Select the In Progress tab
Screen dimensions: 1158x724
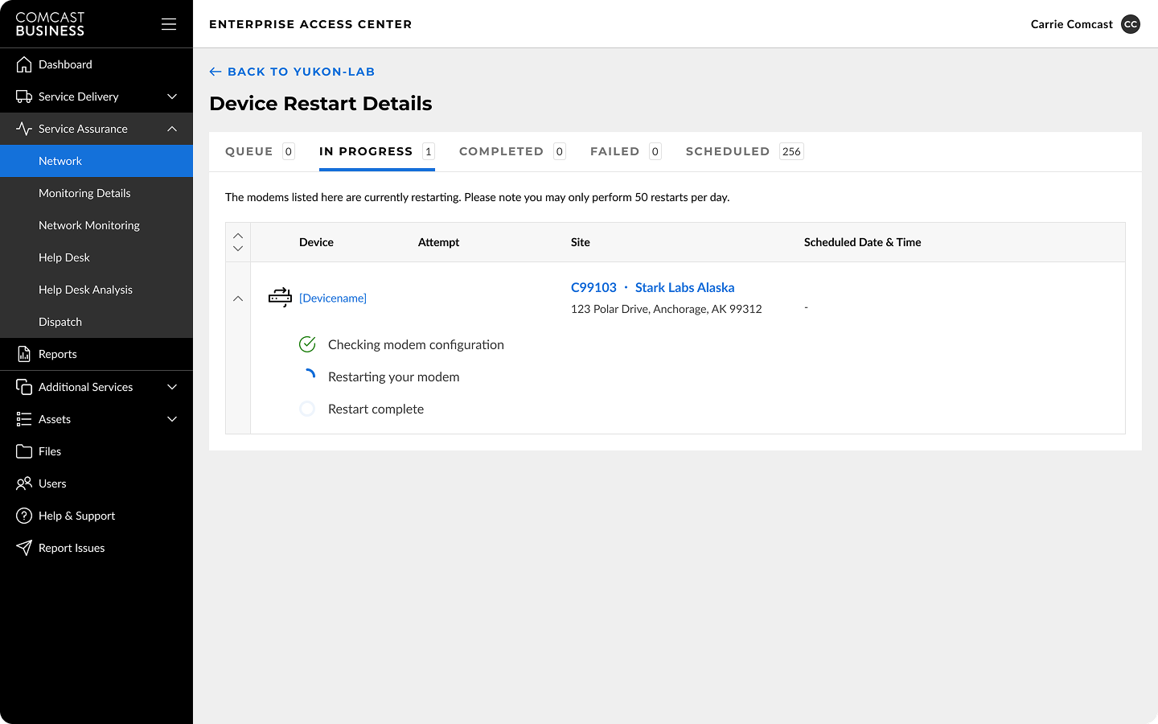(x=377, y=151)
